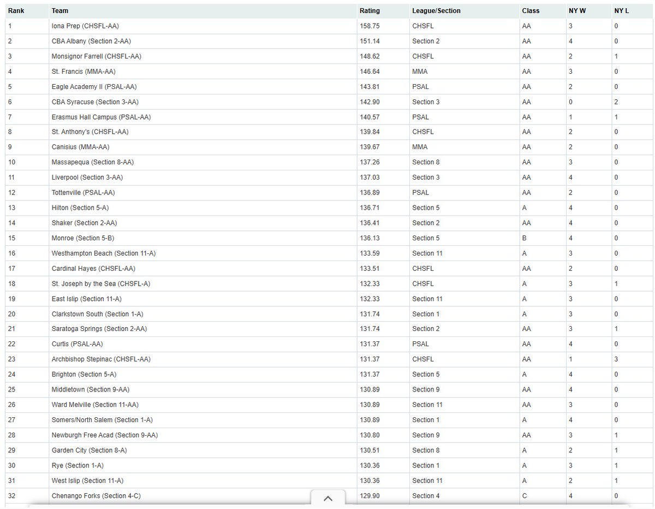Click Monroe (Section 5-B) team cell
This screenshot has width=655, height=509.
(202, 238)
